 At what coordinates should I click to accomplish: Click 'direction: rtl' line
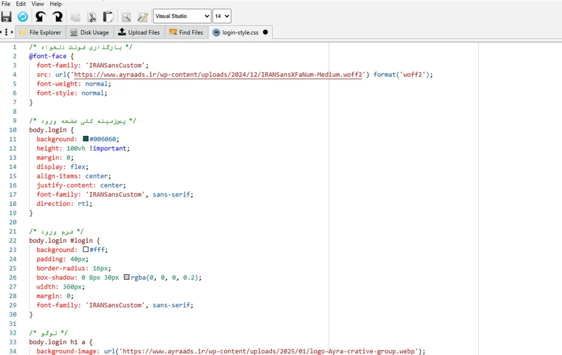pyautogui.click(x=65, y=204)
